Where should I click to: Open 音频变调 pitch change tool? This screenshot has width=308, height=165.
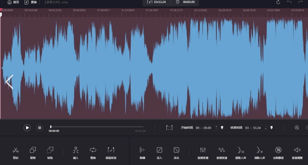coord(203,153)
